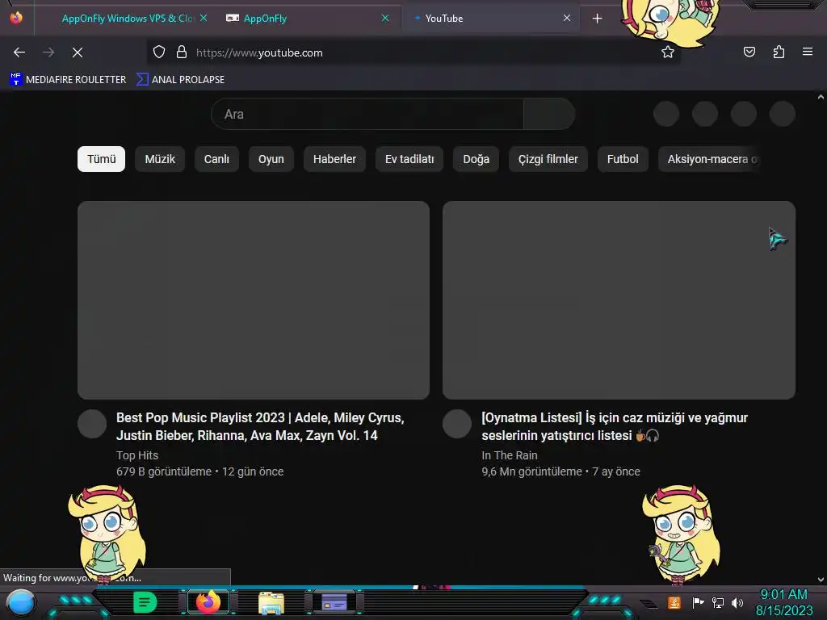Click first placeholder icon right of search bar
This screenshot has height=620, width=827.
[x=666, y=114]
